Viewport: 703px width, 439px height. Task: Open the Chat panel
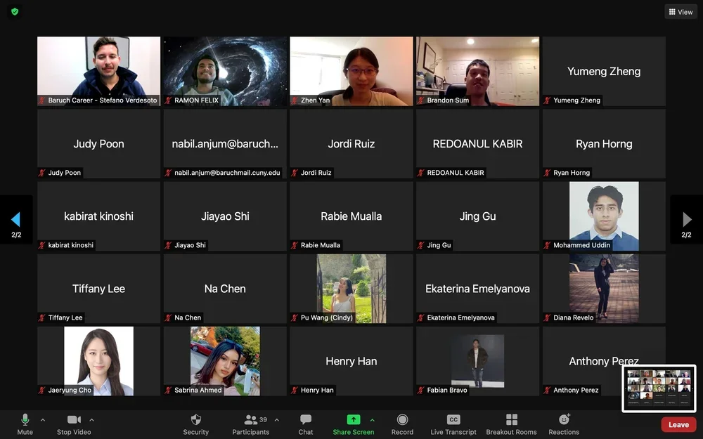[x=306, y=424]
